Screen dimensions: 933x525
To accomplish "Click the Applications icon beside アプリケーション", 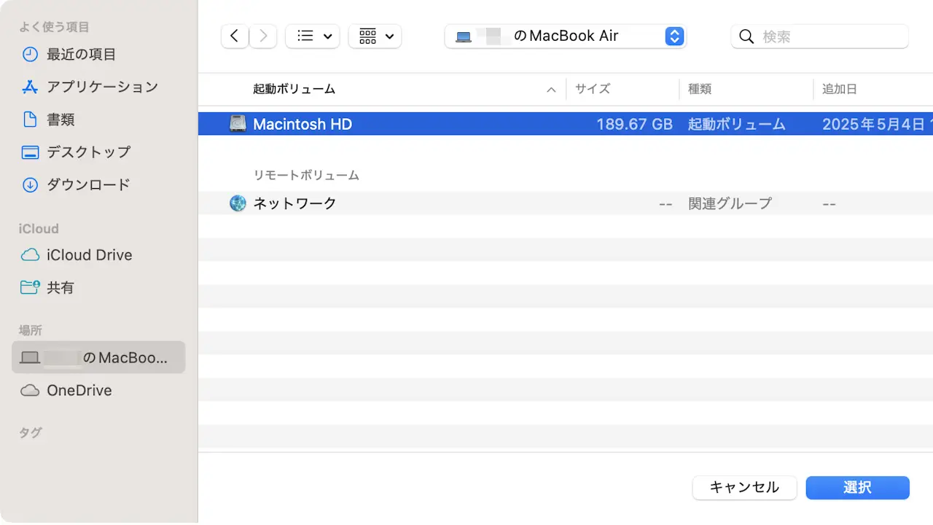I will coord(30,87).
